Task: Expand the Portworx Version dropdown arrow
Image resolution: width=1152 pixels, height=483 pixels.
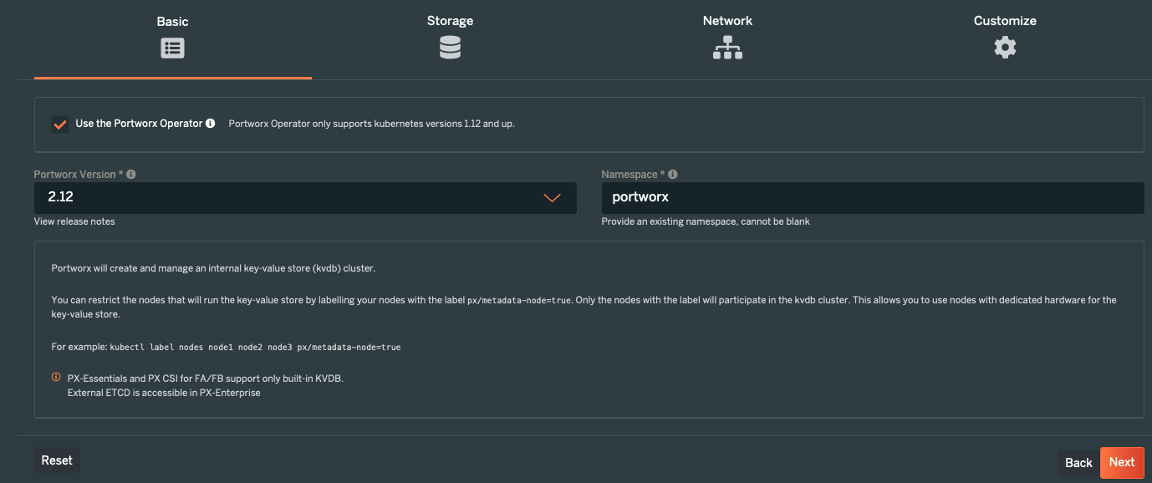Action: click(x=552, y=198)
